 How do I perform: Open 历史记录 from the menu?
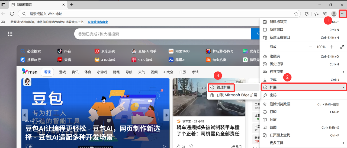click(304, 64)
